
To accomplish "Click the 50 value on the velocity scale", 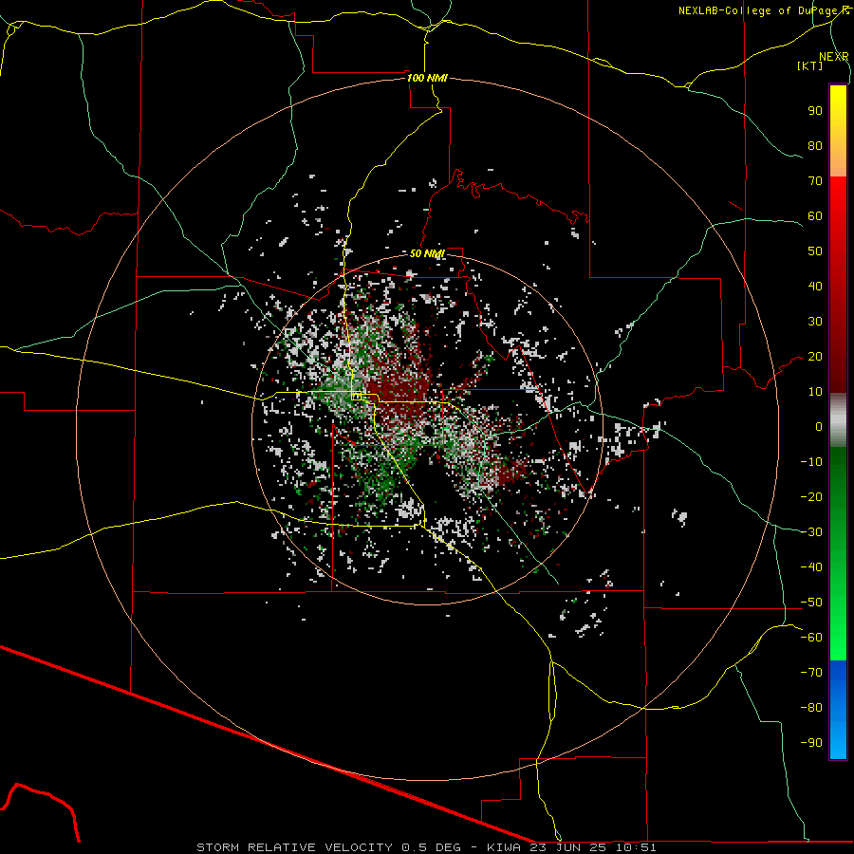I will click(x=815, y=251).
